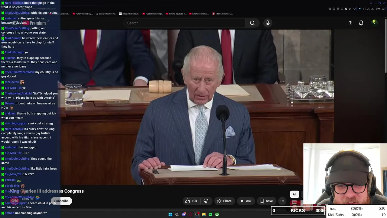Select the 'All' filter chip
Image resolution: width=387 pixels, height=218 pixels.
pyautogui.click(x=294, y=194)
